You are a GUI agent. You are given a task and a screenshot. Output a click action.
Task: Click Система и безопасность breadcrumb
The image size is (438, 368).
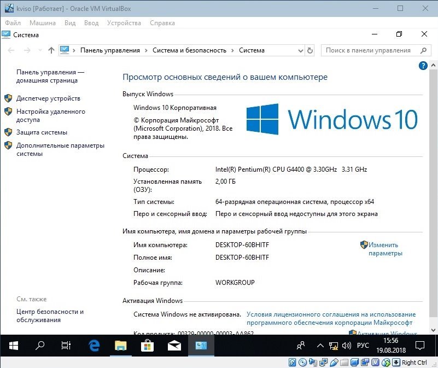189,50
